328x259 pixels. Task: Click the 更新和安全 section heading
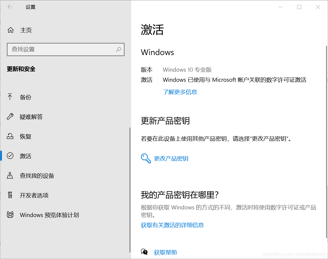[21, 69]
